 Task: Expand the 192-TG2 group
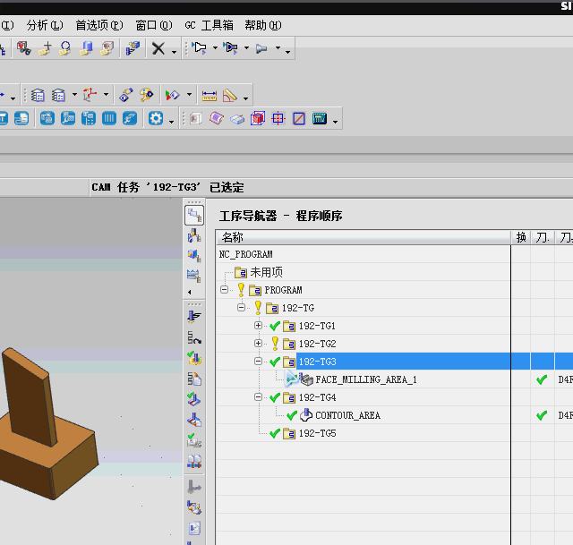(259, 343)
